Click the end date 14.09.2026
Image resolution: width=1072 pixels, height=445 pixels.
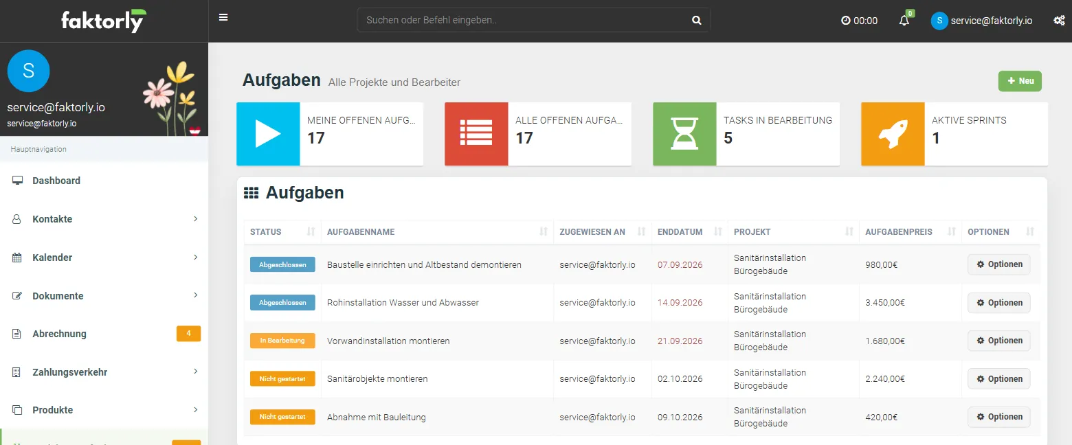(x=680, y=303)
